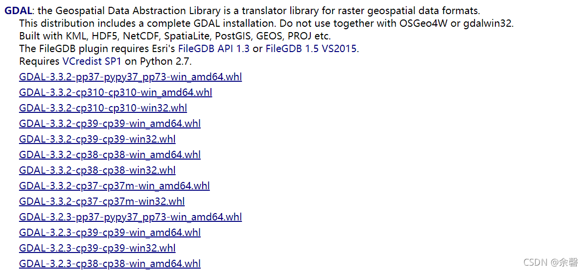Download GDAL-3.3.2-cp310-cp310-win32.whl

[103, 108]
